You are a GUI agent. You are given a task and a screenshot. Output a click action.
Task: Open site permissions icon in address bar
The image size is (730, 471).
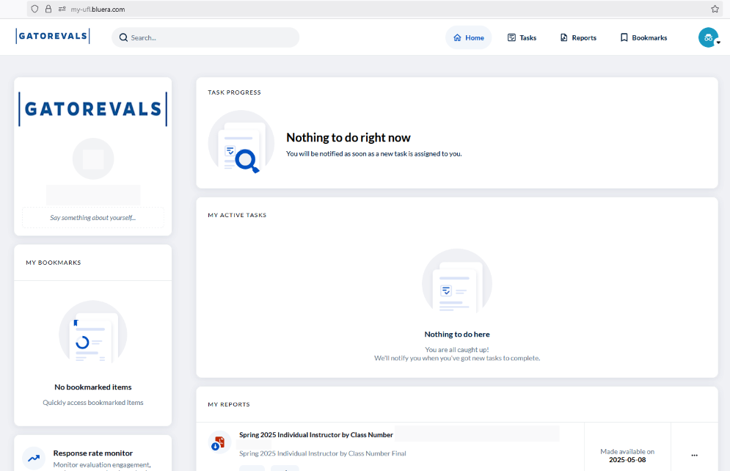point(62,9)
